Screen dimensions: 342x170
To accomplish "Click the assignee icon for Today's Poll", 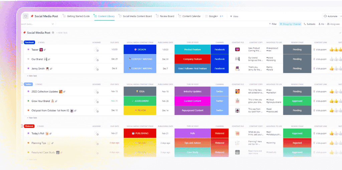I will [97, 133].
